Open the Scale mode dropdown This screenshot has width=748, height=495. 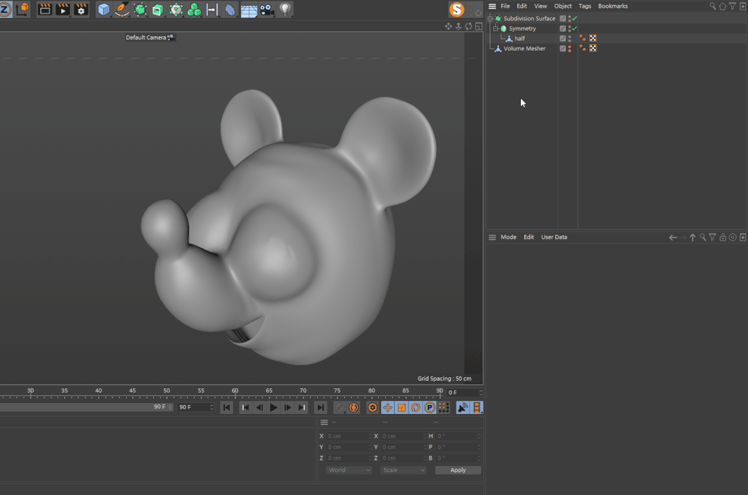tap(403, 470)
